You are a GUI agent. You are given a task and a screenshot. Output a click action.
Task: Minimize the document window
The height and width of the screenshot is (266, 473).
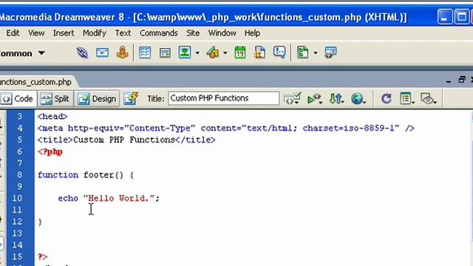coord(449,81)
